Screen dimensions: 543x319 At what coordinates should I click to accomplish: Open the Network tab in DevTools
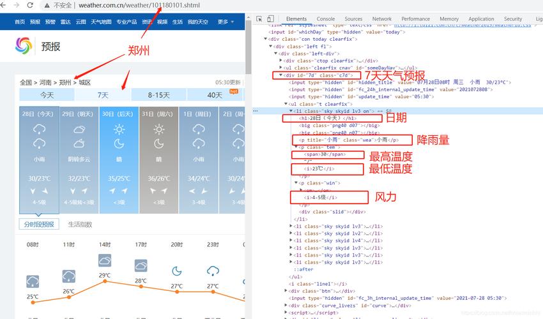[381, 19]
